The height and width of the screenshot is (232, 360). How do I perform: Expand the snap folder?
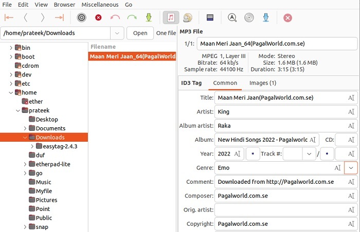pyautogui.click(x=25, y=227)
